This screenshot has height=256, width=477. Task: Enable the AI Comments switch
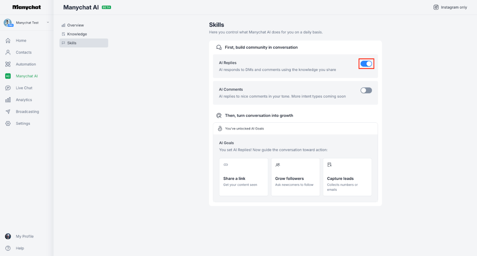pyautogui.click(x=366, y=90)
